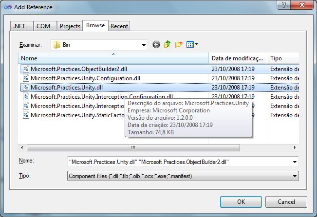Sort by the Nome column header

pyautogui.click(x=113, y=58)
